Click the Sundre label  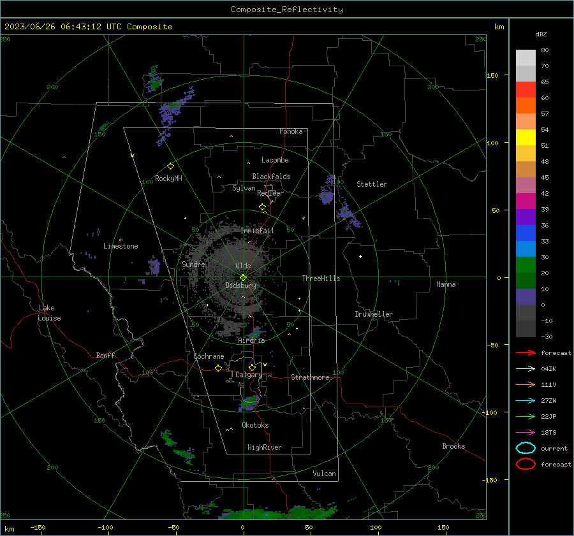coord(193,264)
